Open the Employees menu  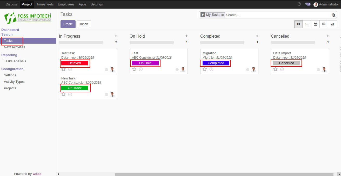66,4
